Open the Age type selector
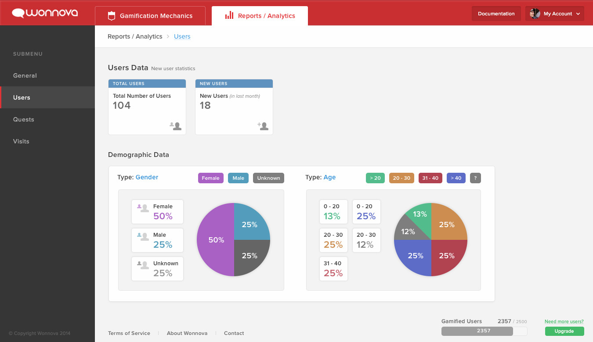Viewport: 593px width, 342px height. click(x=329, y=177)
